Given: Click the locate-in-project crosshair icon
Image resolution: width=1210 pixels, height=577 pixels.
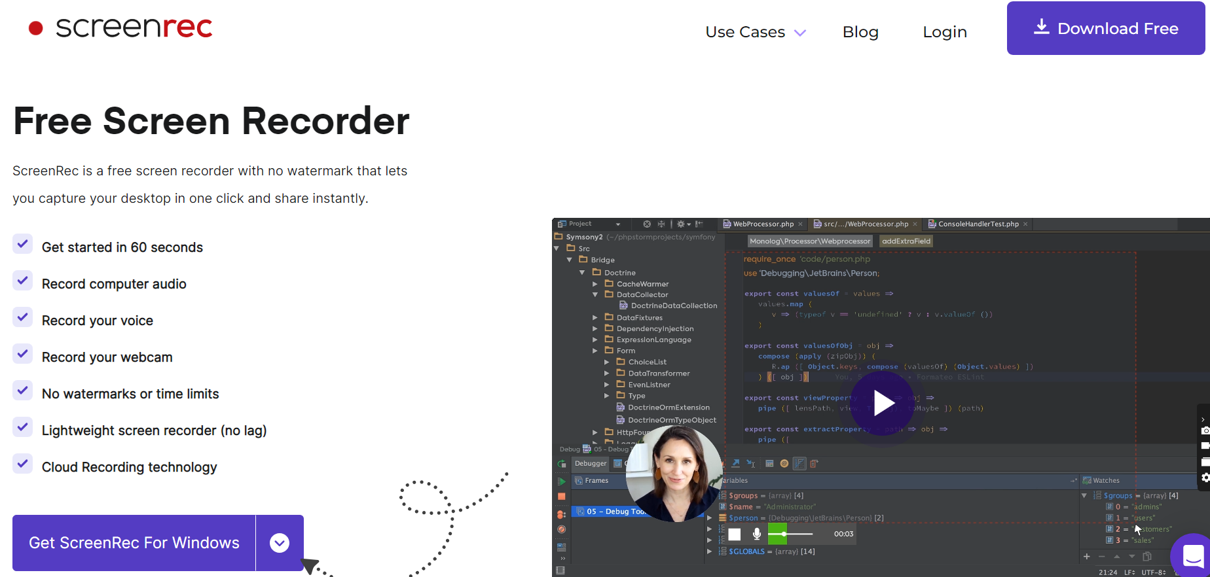Looking at the screenshot, I should point(647,224).
